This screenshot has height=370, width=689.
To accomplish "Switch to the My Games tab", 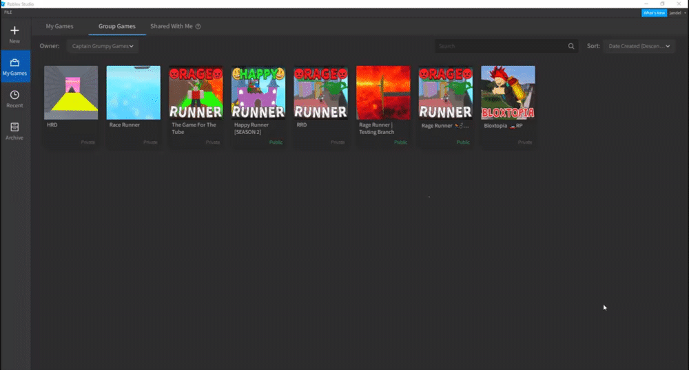I will [59, 26].
